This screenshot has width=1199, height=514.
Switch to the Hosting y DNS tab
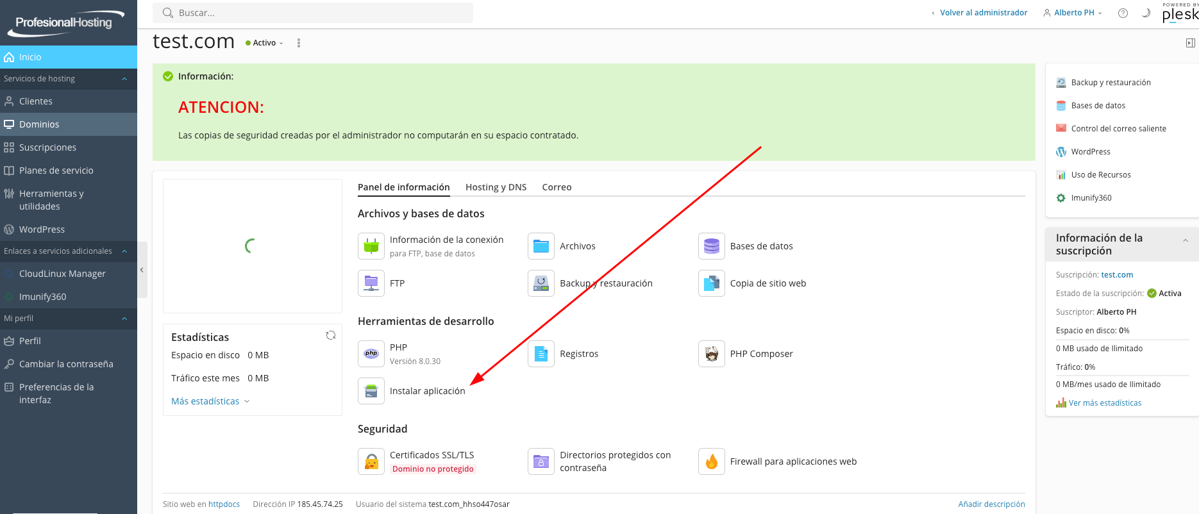[496, 187]
